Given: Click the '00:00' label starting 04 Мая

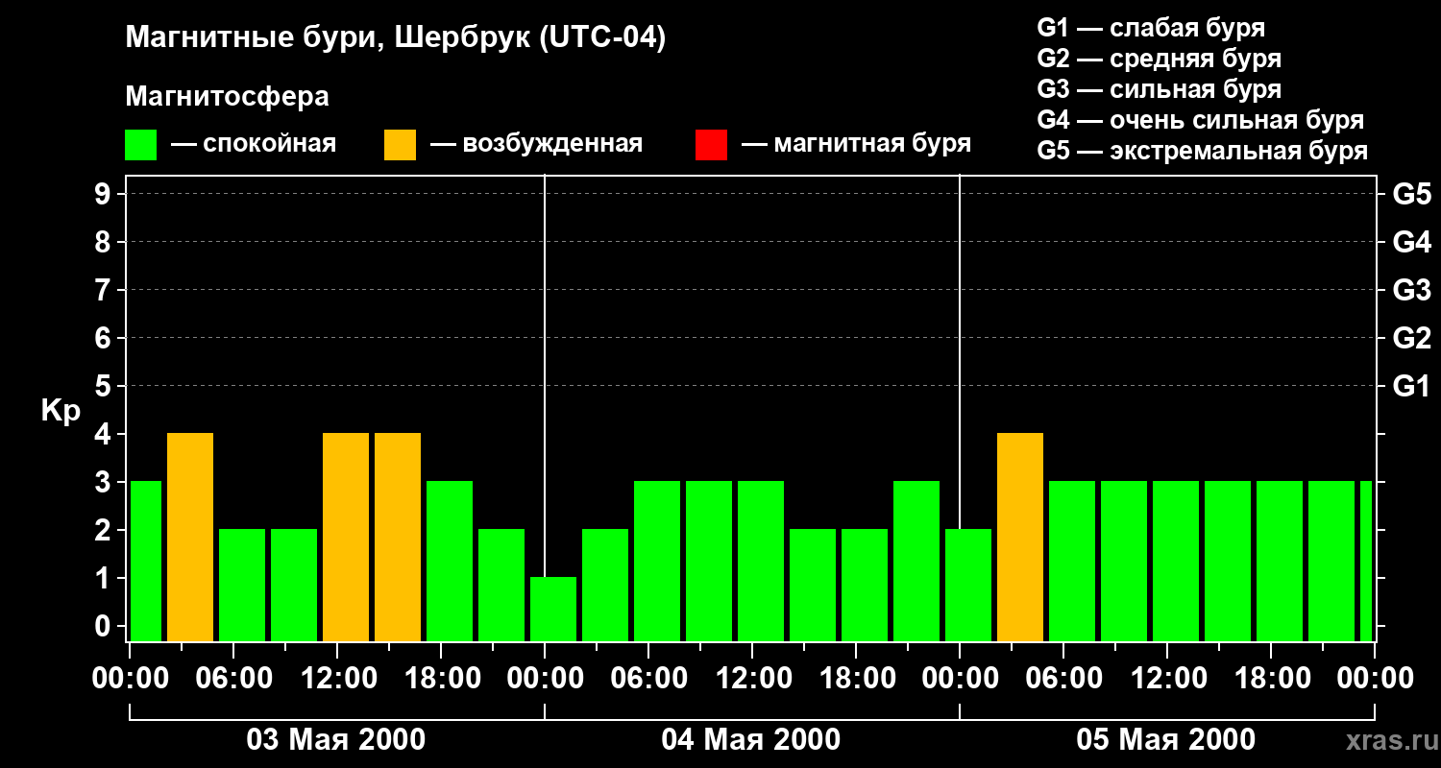Looking at the screenshot, I should click(x=545, y=679).
